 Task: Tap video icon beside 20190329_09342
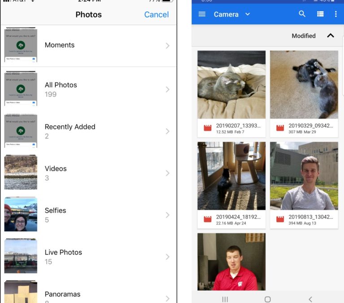pos(280,128)
